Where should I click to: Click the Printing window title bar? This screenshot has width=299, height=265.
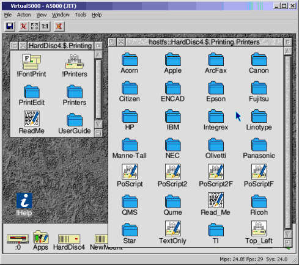[61, 46]
